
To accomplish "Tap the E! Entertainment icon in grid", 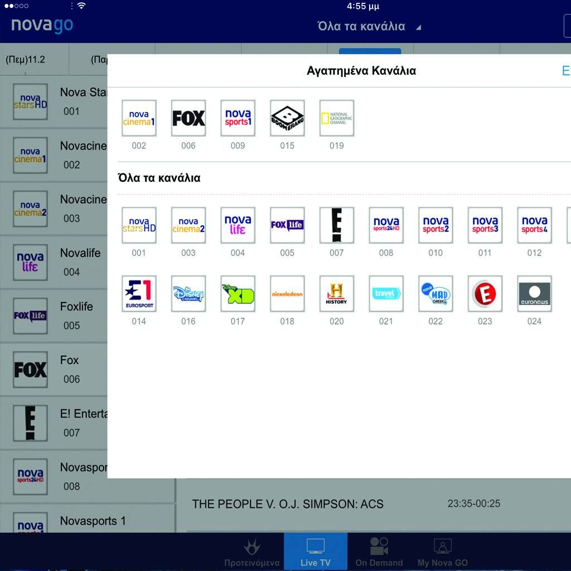I will click(x=337, y=225).
